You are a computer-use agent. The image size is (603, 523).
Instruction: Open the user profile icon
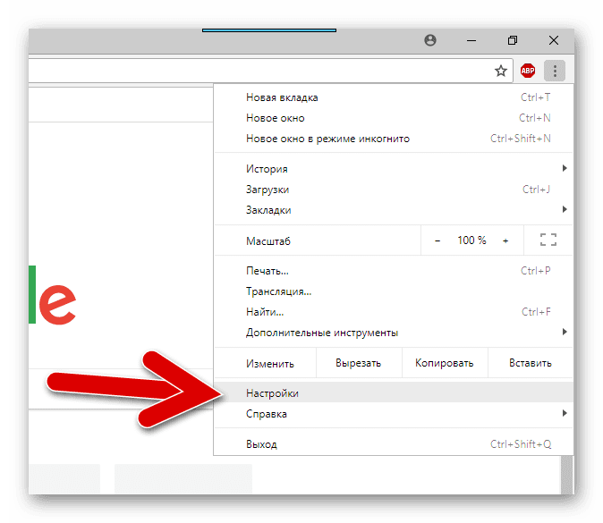tap(430, 40)
